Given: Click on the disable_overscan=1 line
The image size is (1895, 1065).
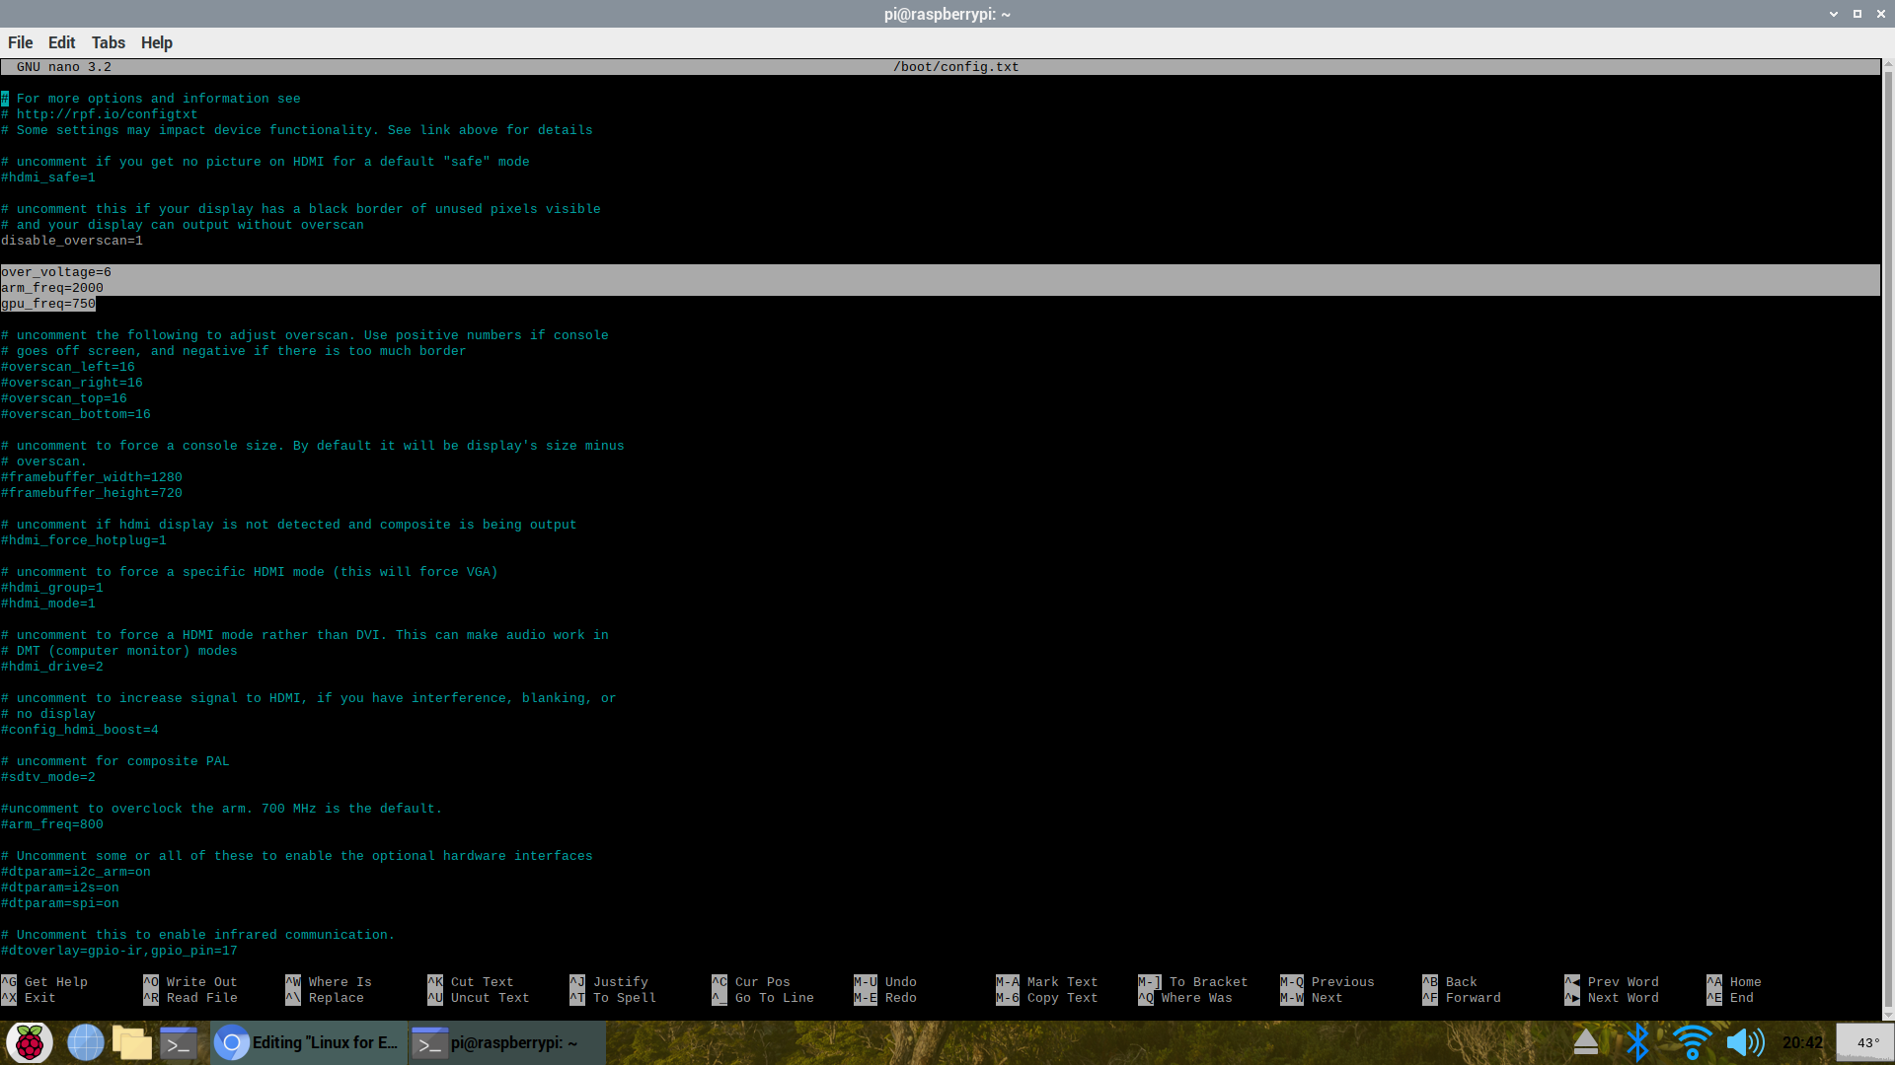Looking at the screenshot, I should pos(72,241).
